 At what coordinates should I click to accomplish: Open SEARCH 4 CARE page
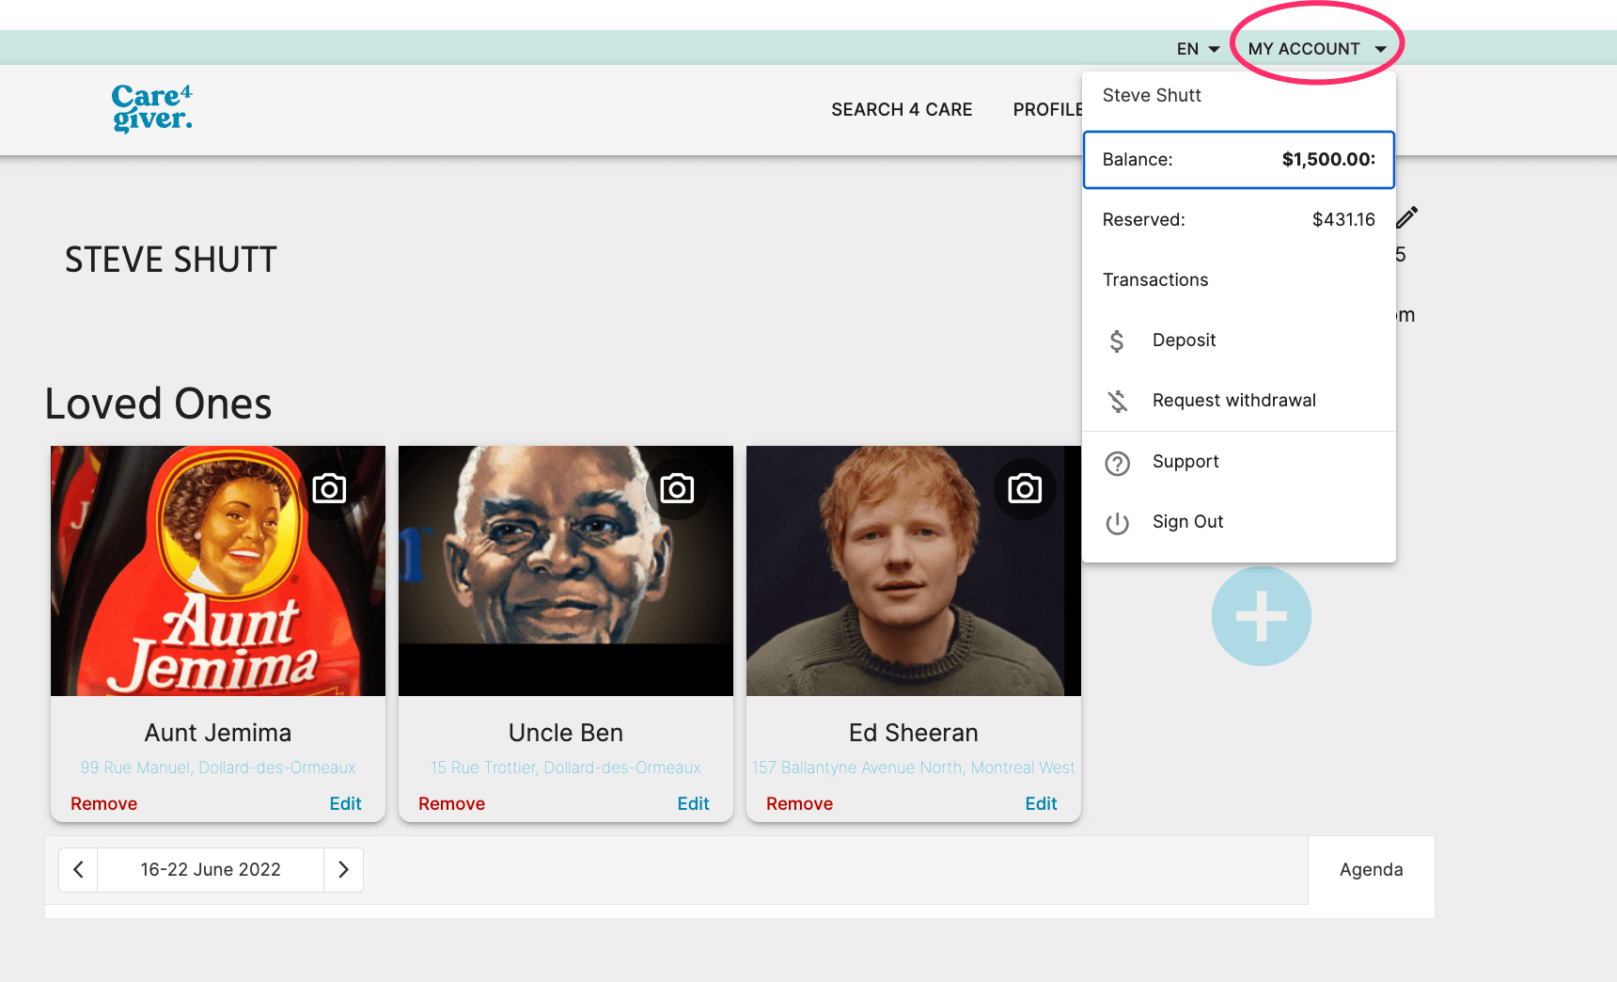point(902,110)
